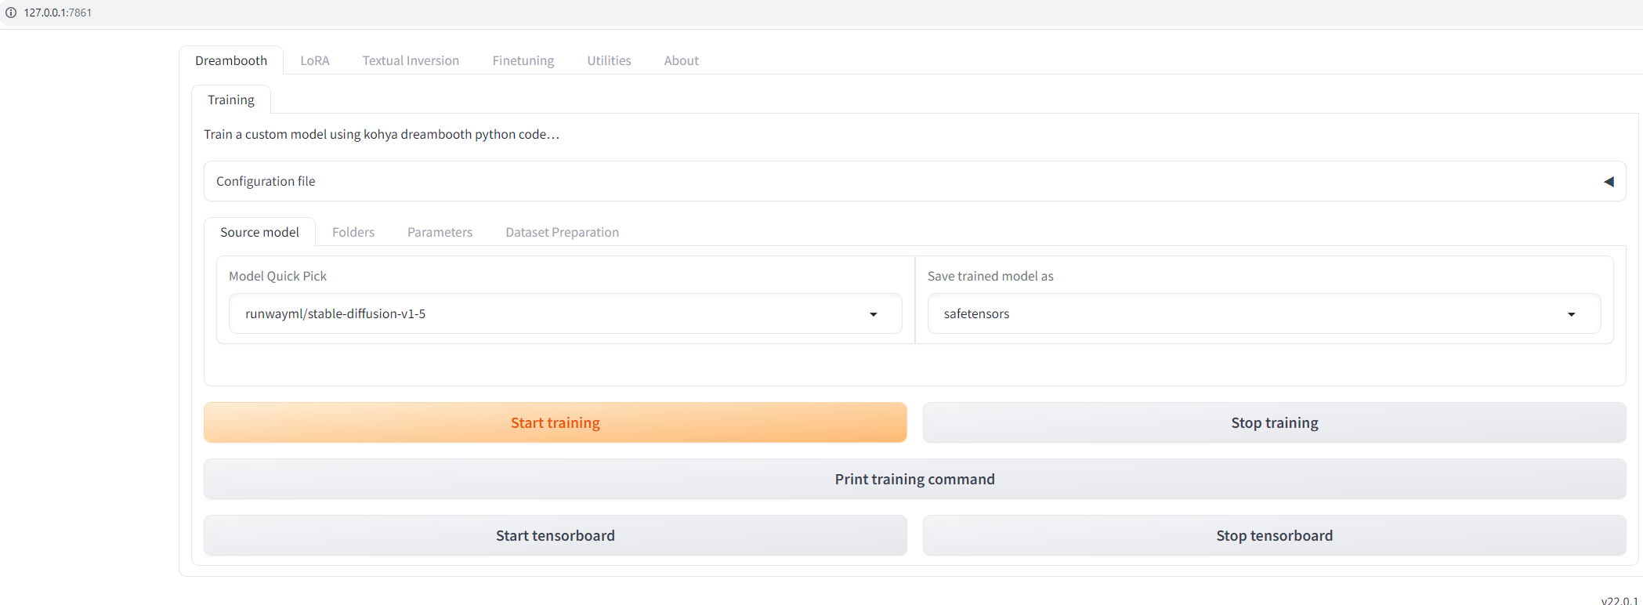The image size is (1643, 605).
Task: Open the Parameters tab
Action: coord(440,232)
